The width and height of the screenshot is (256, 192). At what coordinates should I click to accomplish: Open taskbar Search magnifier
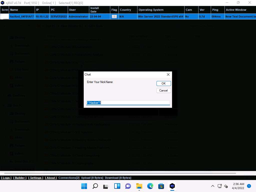[x=95, y=186]
